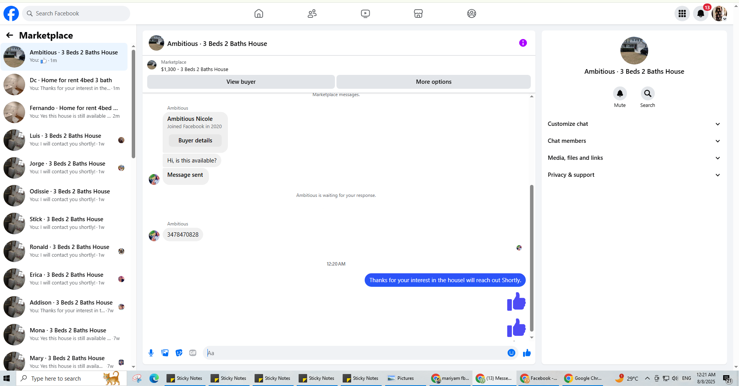Click the ENG language indicator in tray
The image size is (739, 386).
point(686,378)
